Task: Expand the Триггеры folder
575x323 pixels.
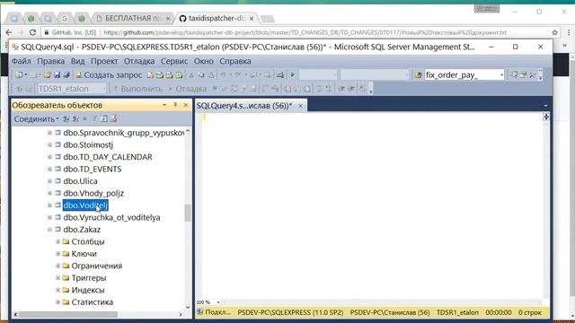Action: pyautogui.click(x=57, y=278)
